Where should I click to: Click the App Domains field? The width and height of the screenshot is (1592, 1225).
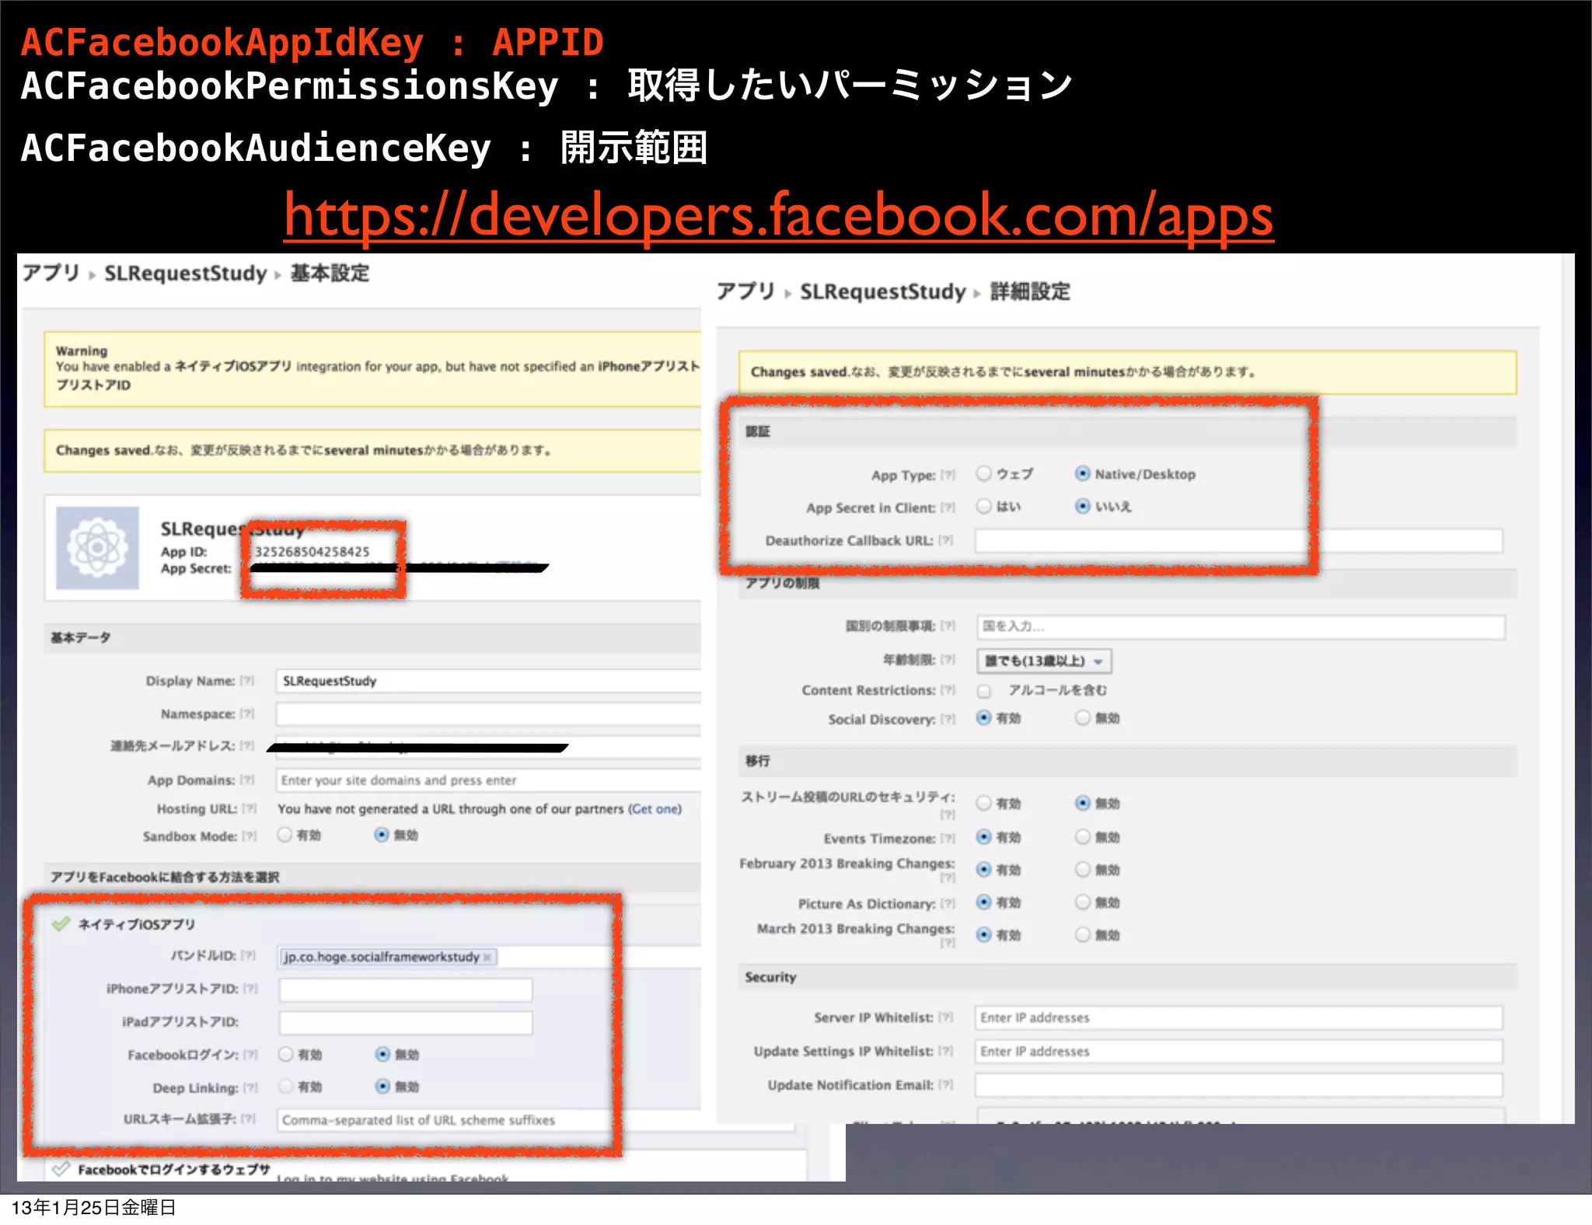488,780
